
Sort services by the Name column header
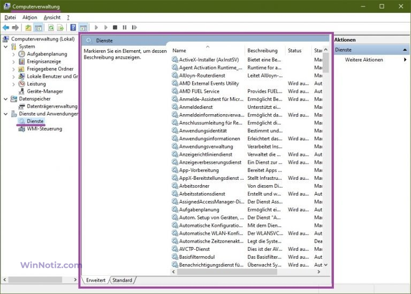180,51
